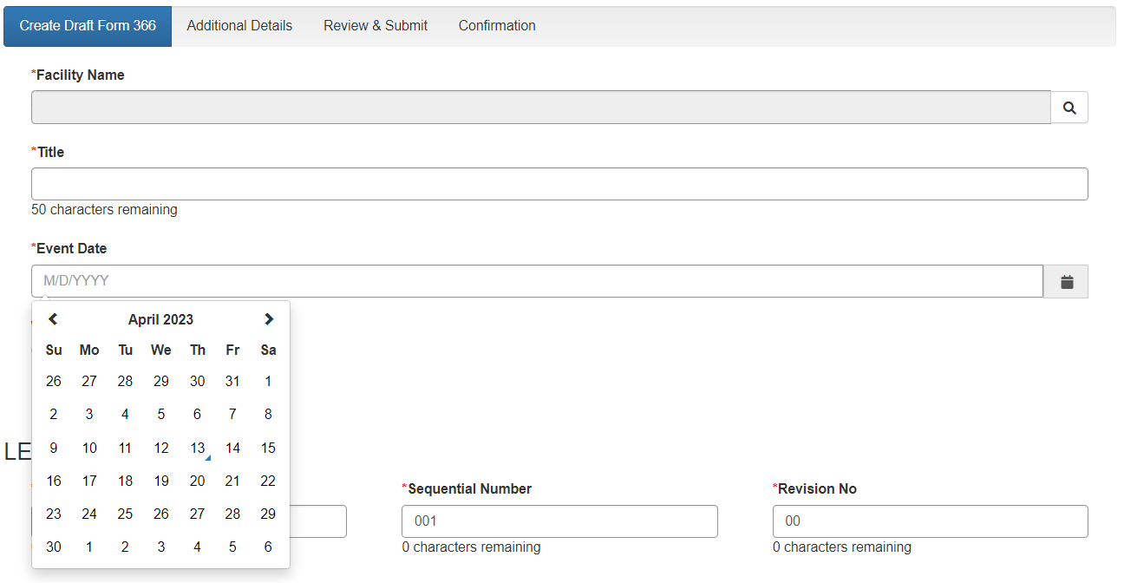Go to previous month in calendar

point(53,319)
